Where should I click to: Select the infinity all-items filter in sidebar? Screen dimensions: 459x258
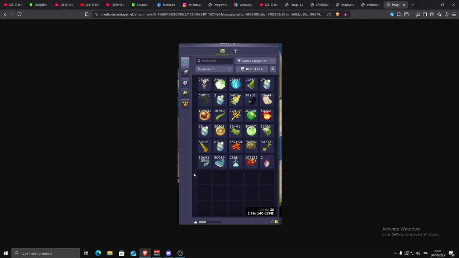(185, 61)
